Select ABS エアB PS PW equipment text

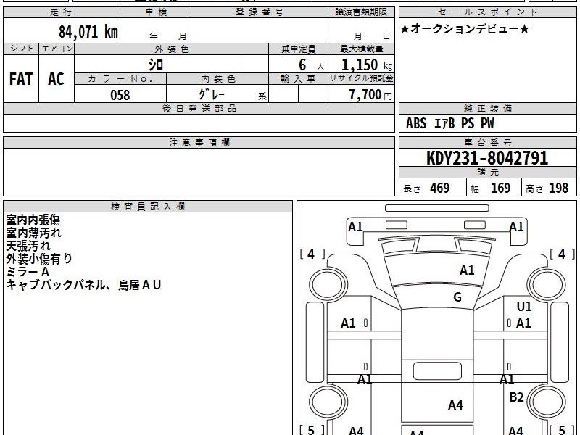point(449,123)
